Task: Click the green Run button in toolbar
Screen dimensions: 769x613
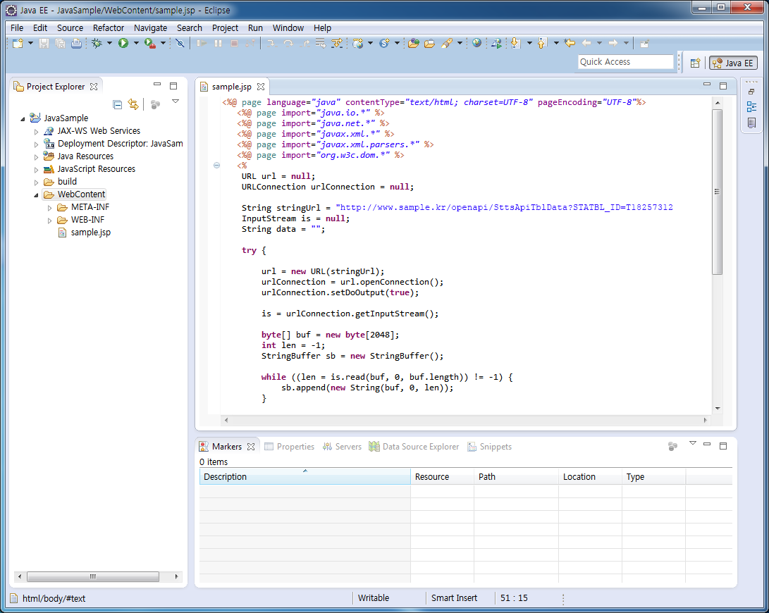Action: (x=123, y=44)
